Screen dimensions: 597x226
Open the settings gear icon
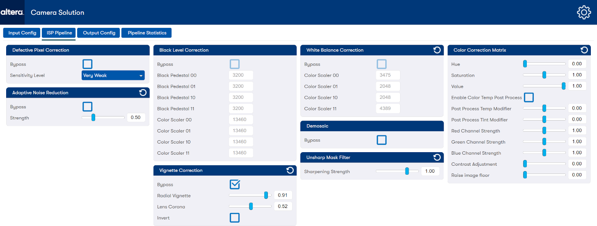(x=583, y=12)
